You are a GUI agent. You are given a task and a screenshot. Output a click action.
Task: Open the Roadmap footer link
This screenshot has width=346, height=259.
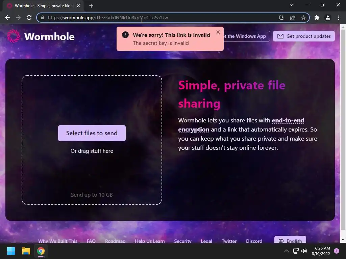115,241
